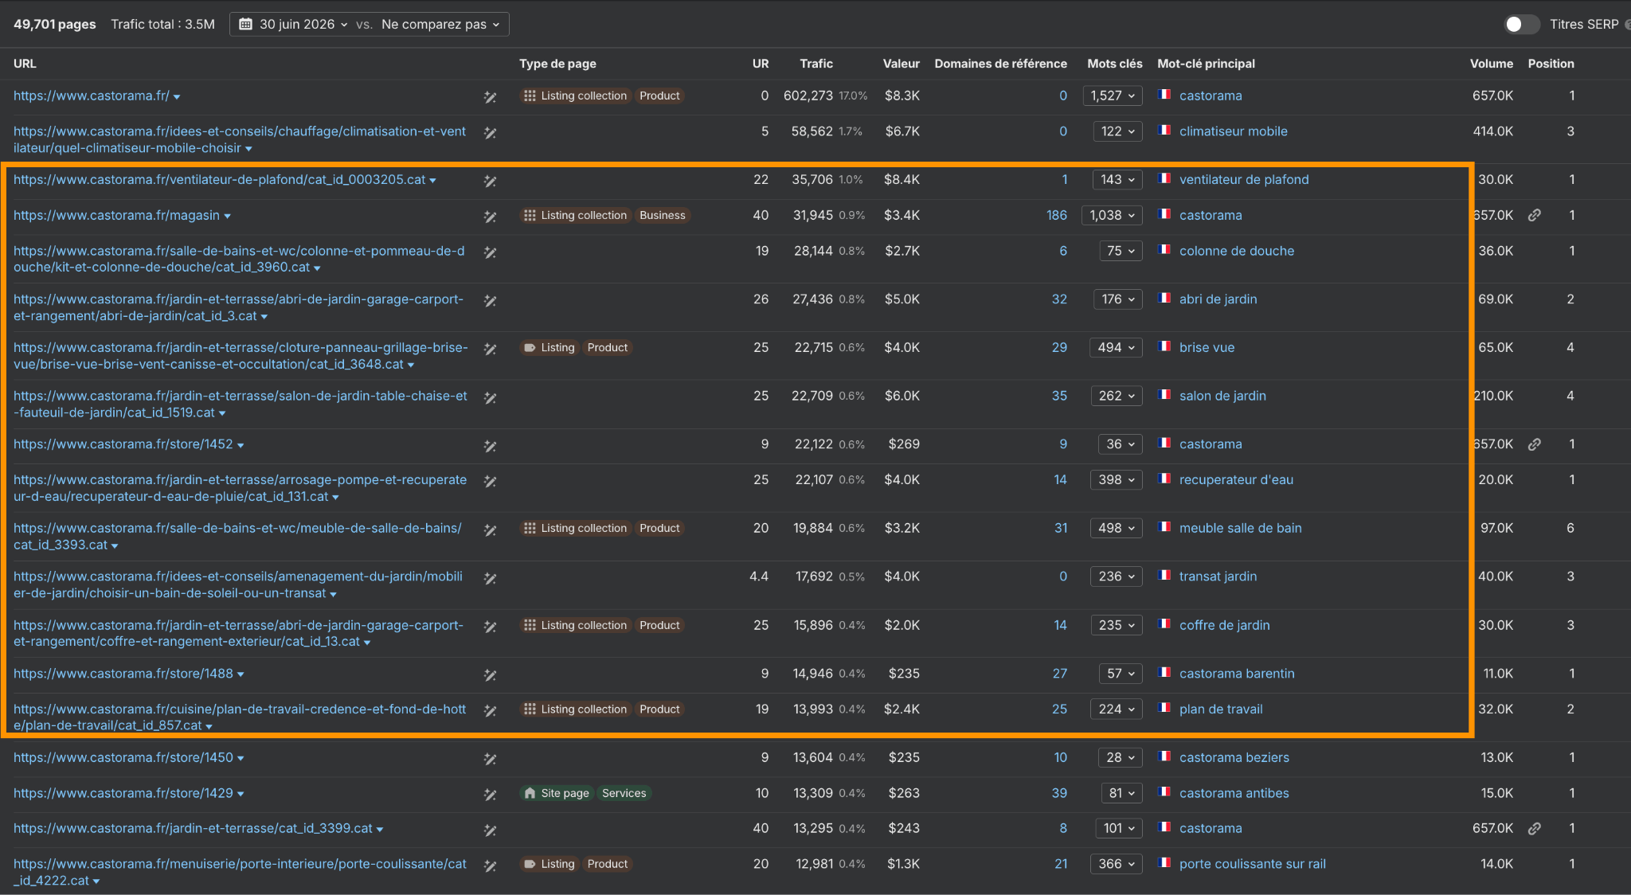Screen dimensions: 1631x895
Task: Click the inspect icon in store/1488 row
Action: point(490,675)
